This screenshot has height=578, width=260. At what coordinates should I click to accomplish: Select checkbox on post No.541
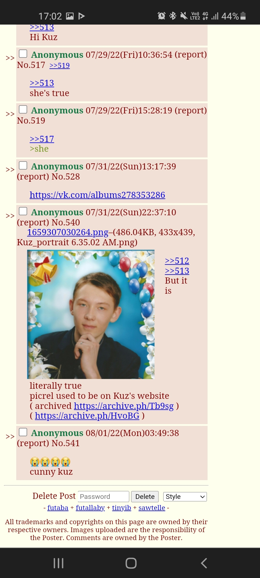[x=23, y=432]
